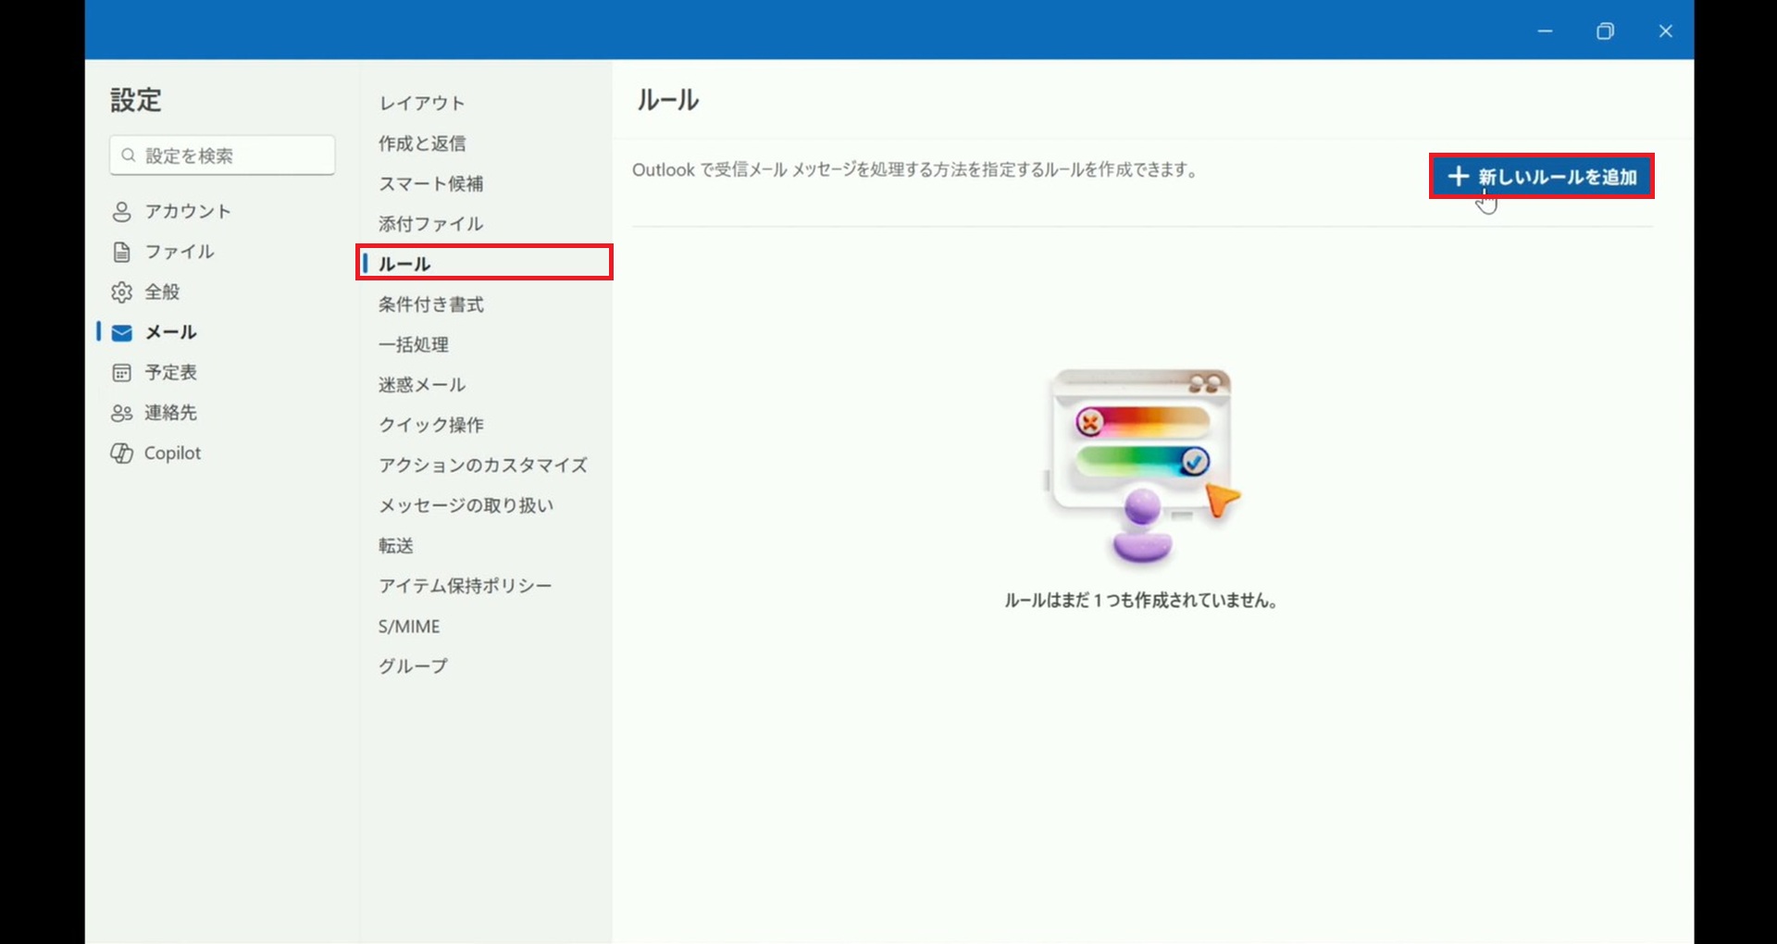
Task: Add a new rule with 新しいルールを追加
Action: click(x=1556, y=177)
